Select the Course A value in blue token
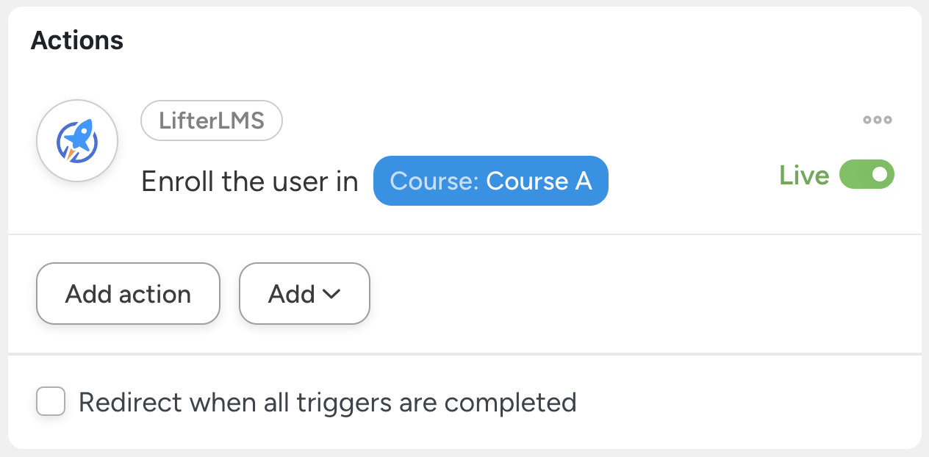Screen dimensions: 929x457 [539, 181]
